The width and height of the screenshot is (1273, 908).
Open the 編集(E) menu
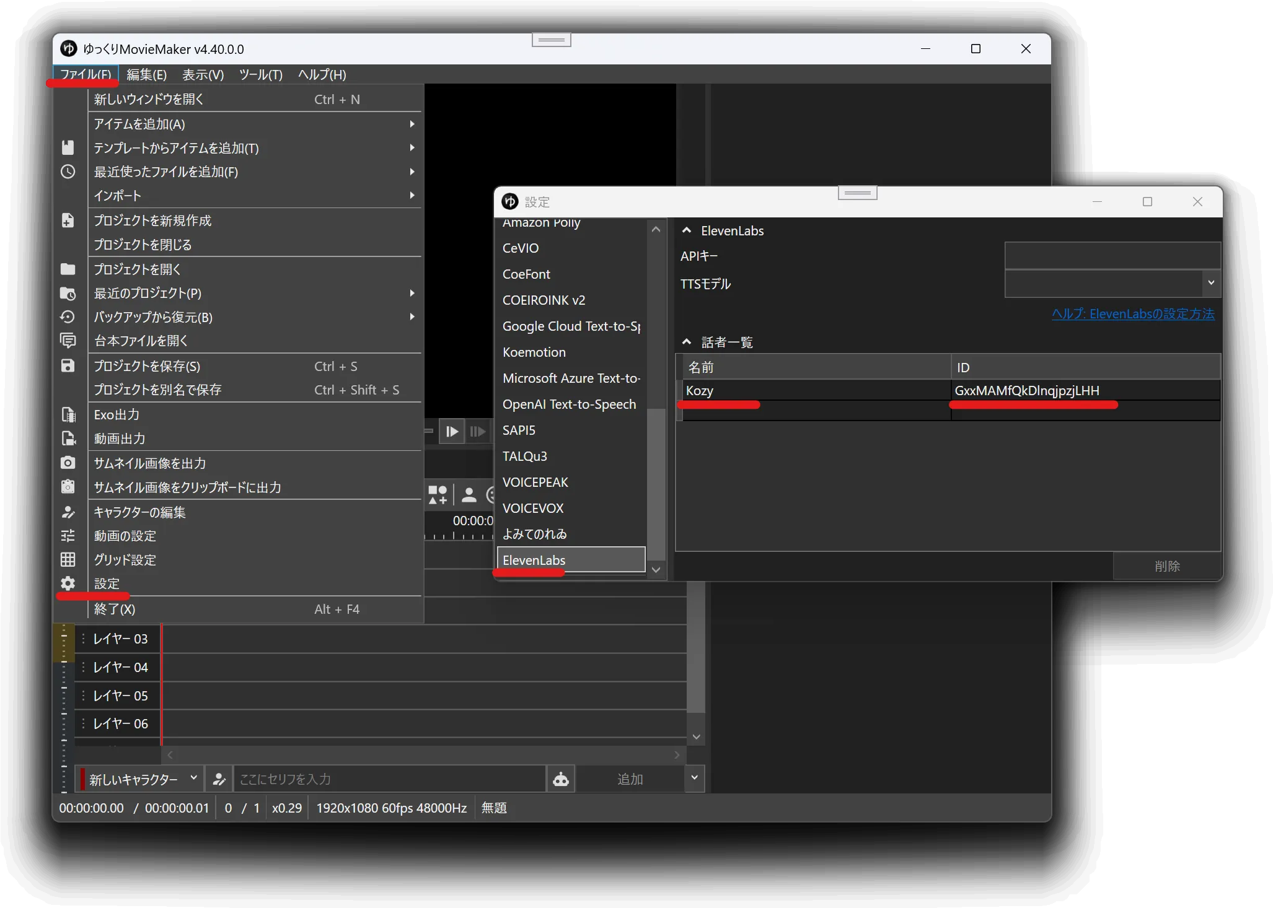(x=147, y=74)
